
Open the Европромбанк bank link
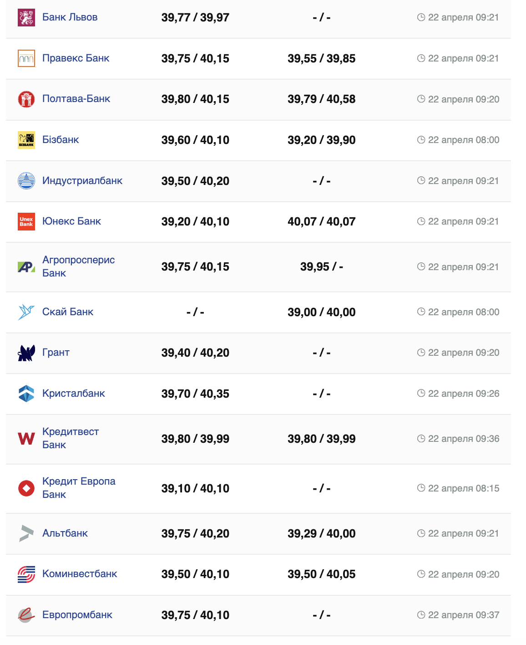click(77, 615)
